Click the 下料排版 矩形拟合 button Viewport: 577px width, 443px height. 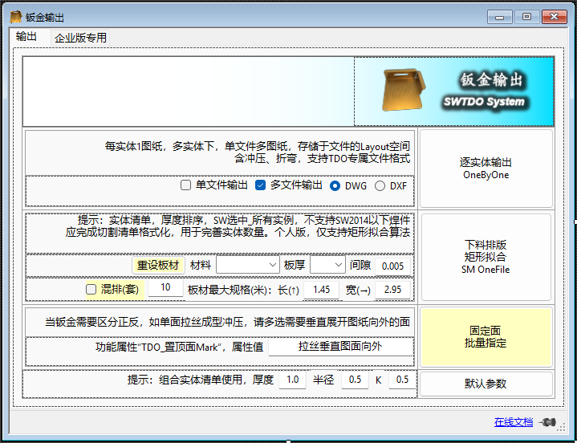pyautogui.click(x=486, y=257)
